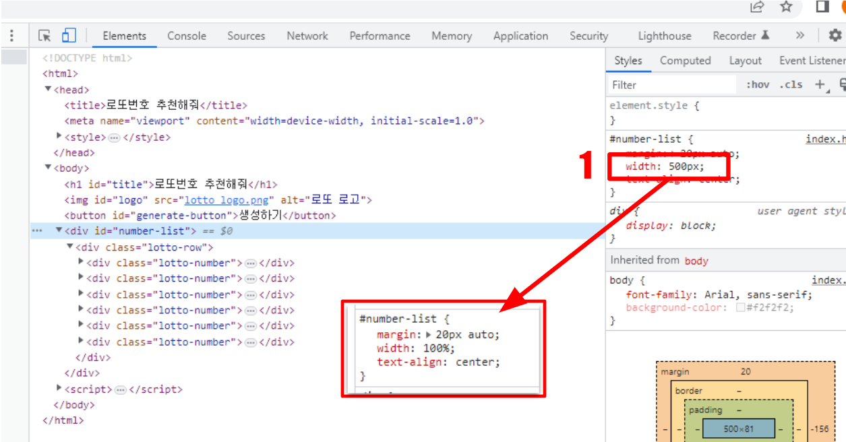This screenshot has width=846, height=442.
Task: Collapse the head element node
Action: [48, 89]
